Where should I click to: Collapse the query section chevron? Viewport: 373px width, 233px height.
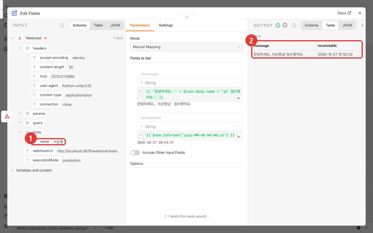click(20, 123)
